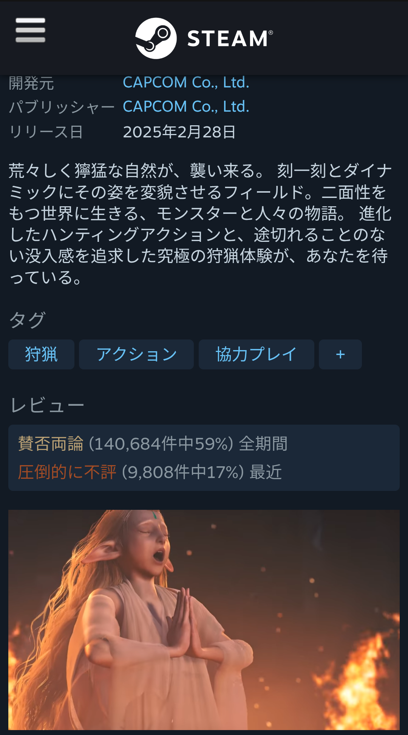This screenshot has height=735, width=408.
Task: Click the STEAM wordmark text
Action: pyautogui.click(x=230, y=39)
